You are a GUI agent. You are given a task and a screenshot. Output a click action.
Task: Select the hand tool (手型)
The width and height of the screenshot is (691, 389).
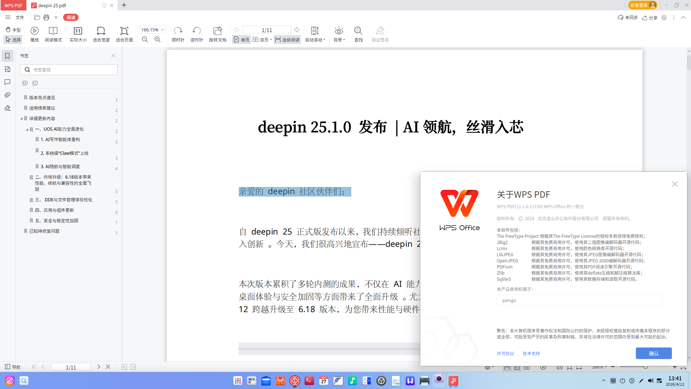(x=13, y=30)
